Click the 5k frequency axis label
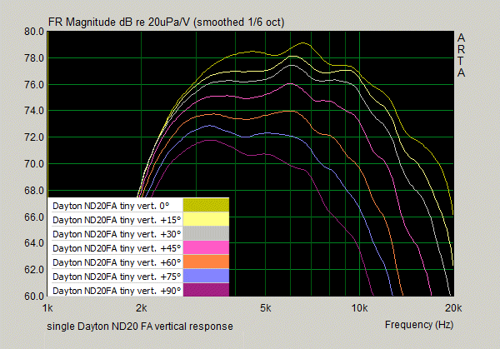The width and height of the screenshot is (500, 349). tap(265, 308)
